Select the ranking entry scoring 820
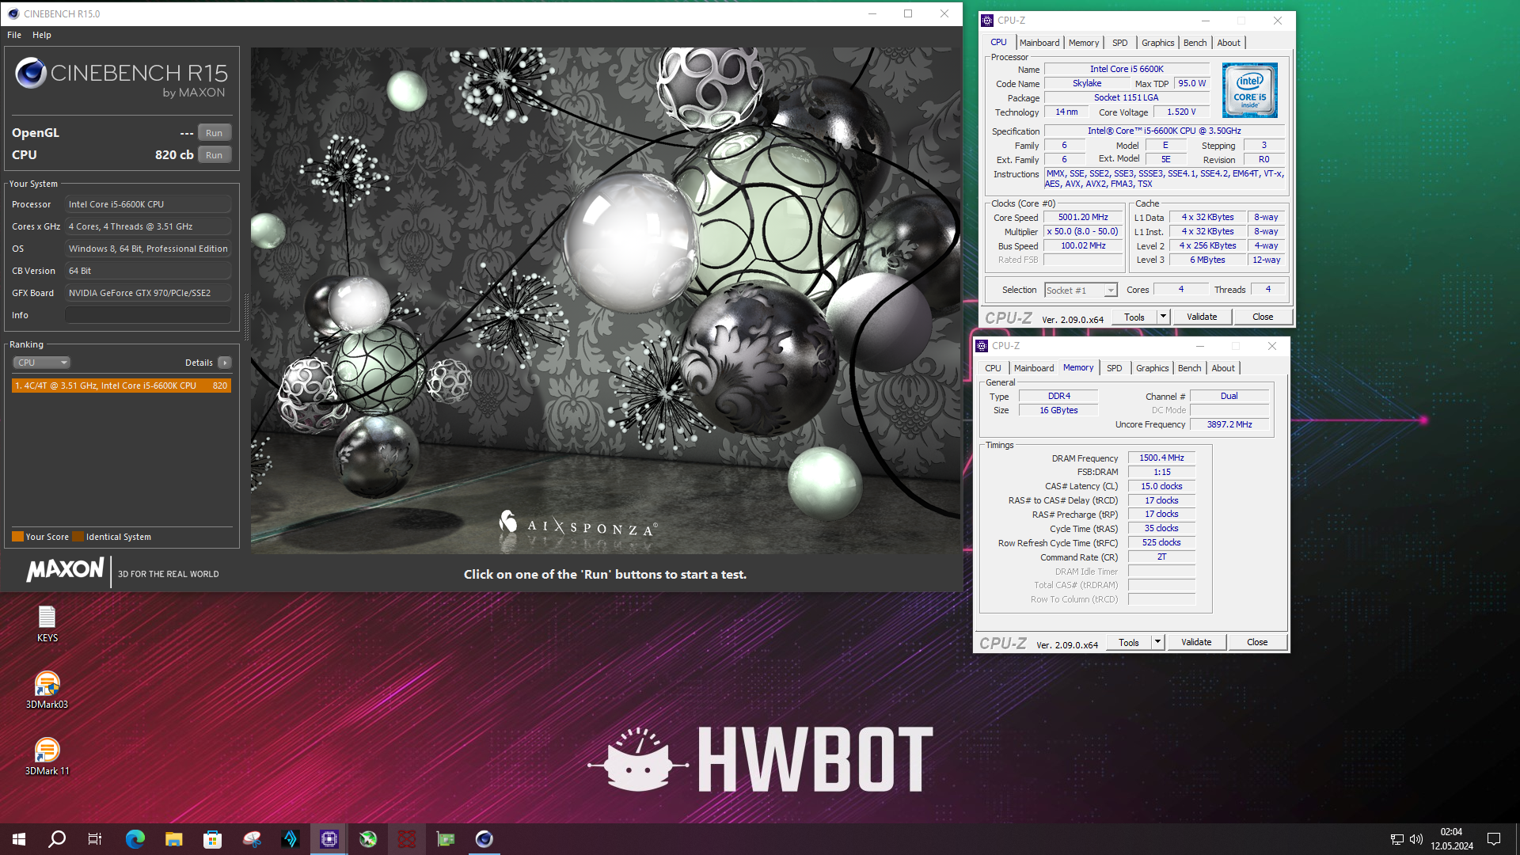This screenshot has height=855, width=1520. [121, 386]
